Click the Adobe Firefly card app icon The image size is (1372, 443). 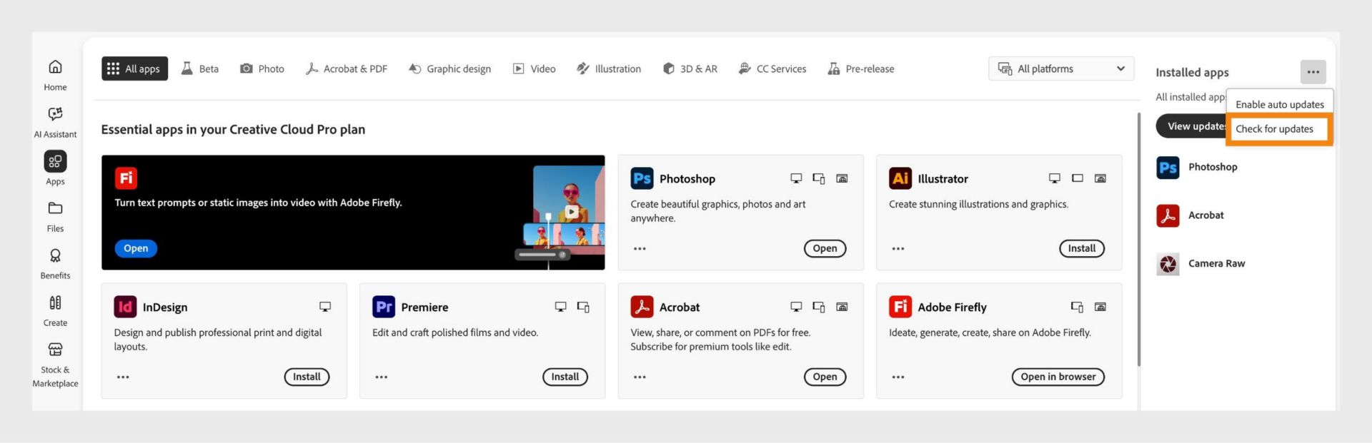900,307
